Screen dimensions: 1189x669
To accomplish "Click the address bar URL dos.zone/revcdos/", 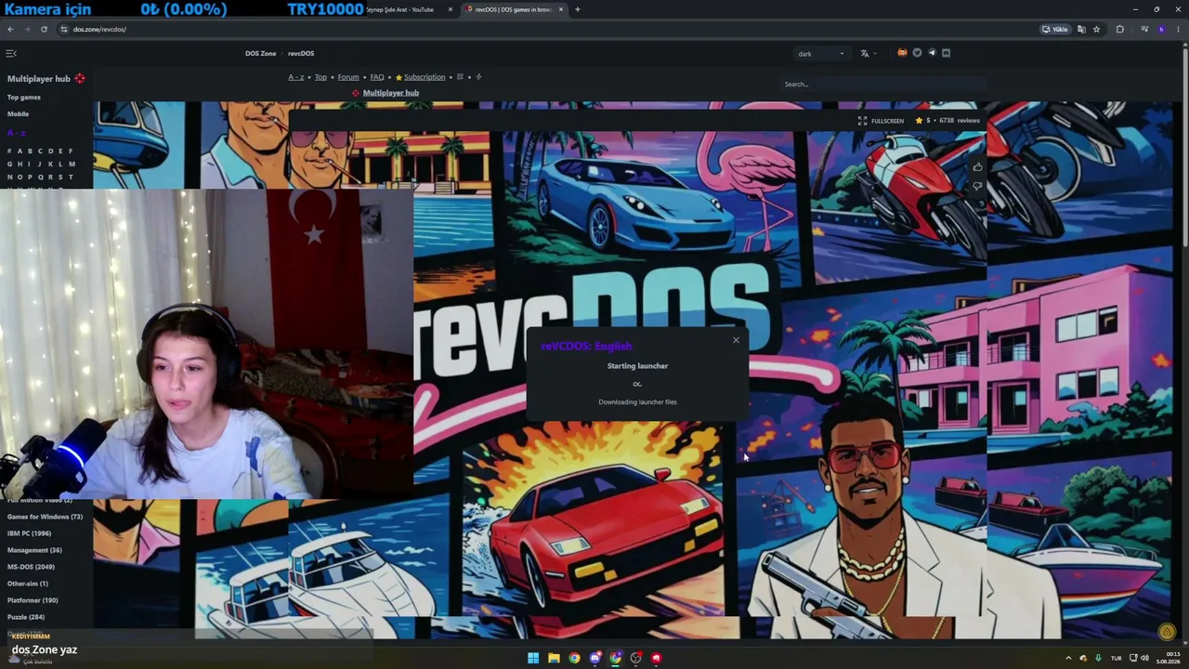I will point(99,30).
